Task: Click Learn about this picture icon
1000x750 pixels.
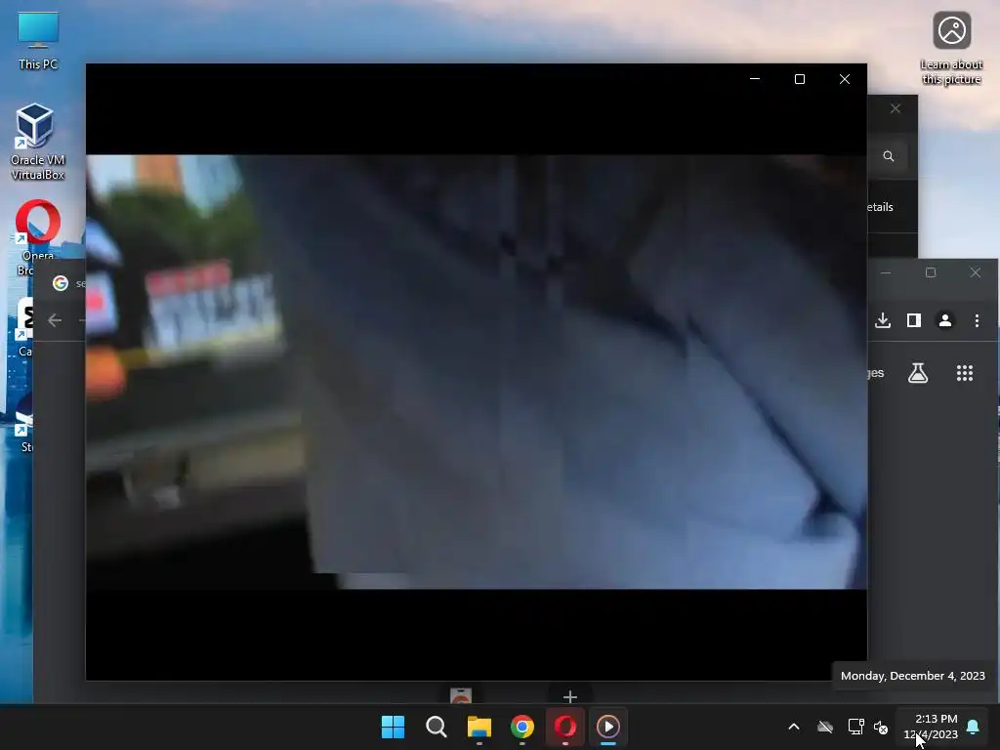Action: click(951, 49)
